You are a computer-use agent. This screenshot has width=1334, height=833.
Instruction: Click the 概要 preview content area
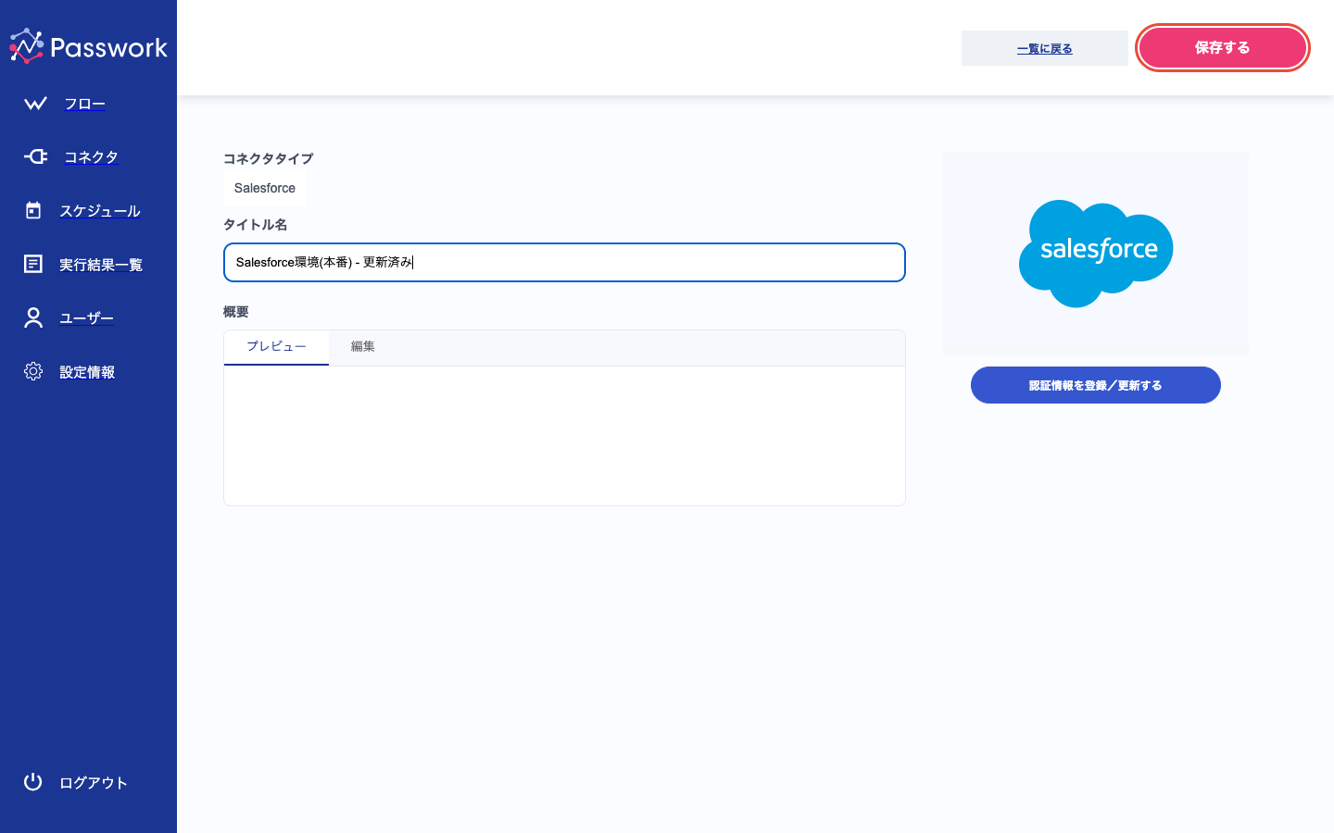(564, 436)
